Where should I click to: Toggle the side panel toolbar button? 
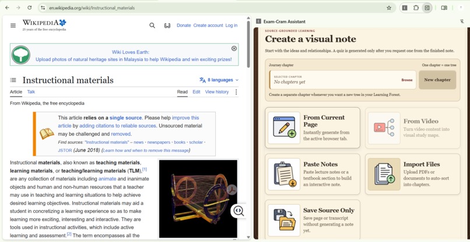(x=427, y=8)
